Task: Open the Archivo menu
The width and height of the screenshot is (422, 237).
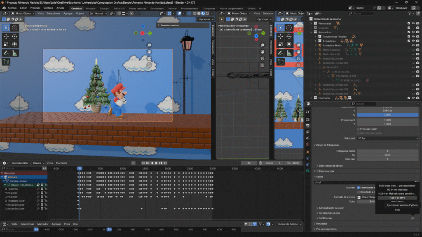Action: pos(12,8)
